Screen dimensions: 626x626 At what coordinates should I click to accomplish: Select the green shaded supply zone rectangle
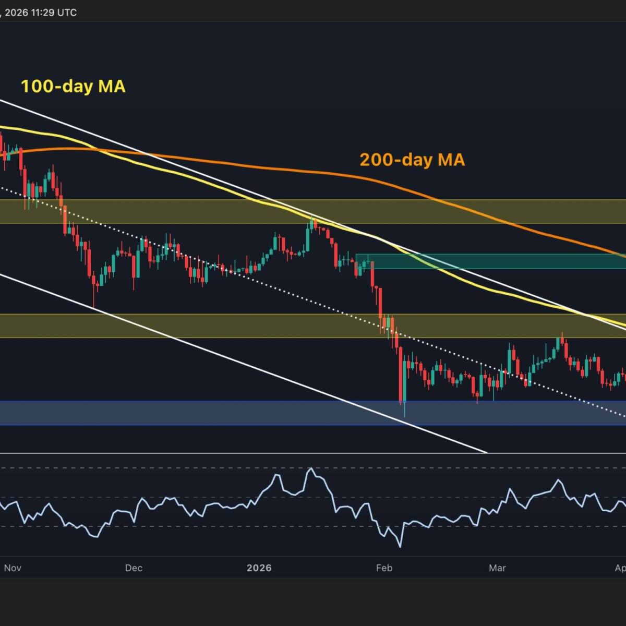click(x=490, y=261)
